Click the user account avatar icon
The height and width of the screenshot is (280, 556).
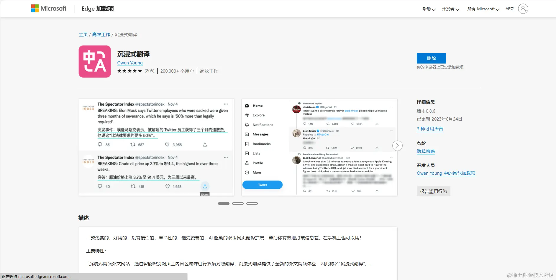[523, 9]
